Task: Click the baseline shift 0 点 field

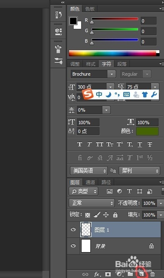Action: click(x=88, y=131)
